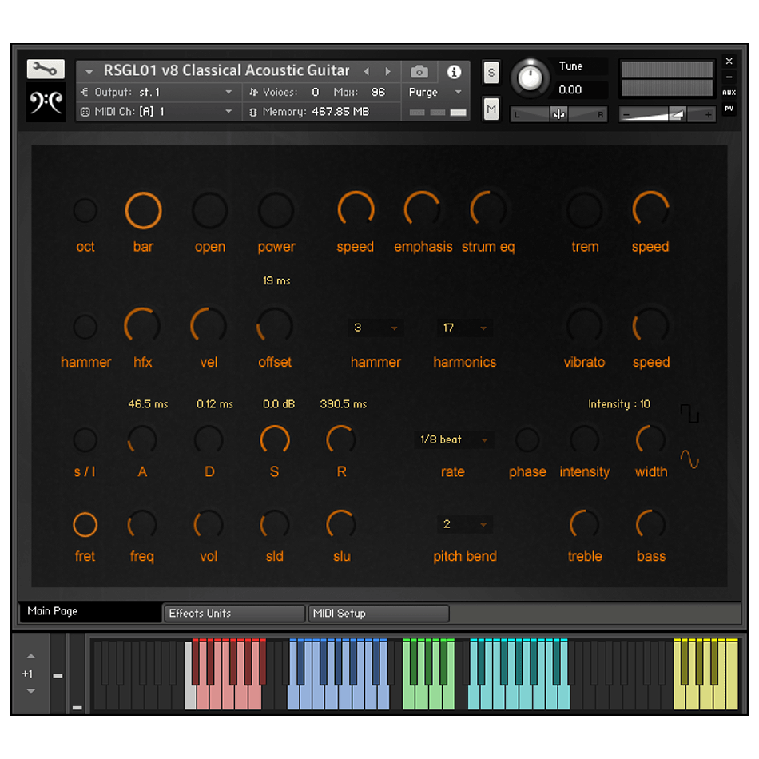
Task: Mute the instrument with M button
Action: (491, 109)
